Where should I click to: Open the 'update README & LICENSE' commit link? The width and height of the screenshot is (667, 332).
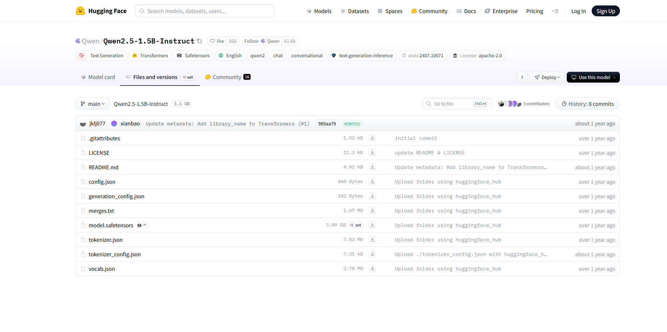point(429,153)
